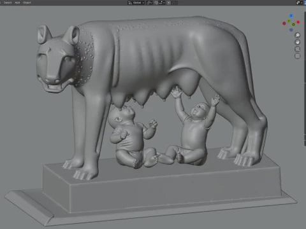Toggle proportional editing
This screenshot has width=306, height=229.
pos(169,3)
